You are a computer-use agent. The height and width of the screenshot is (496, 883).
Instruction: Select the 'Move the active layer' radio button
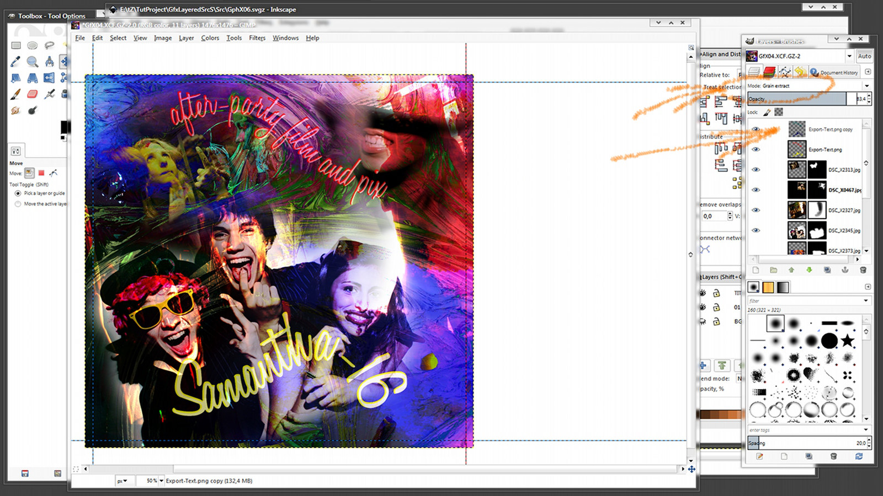click(x=18, y=203)
